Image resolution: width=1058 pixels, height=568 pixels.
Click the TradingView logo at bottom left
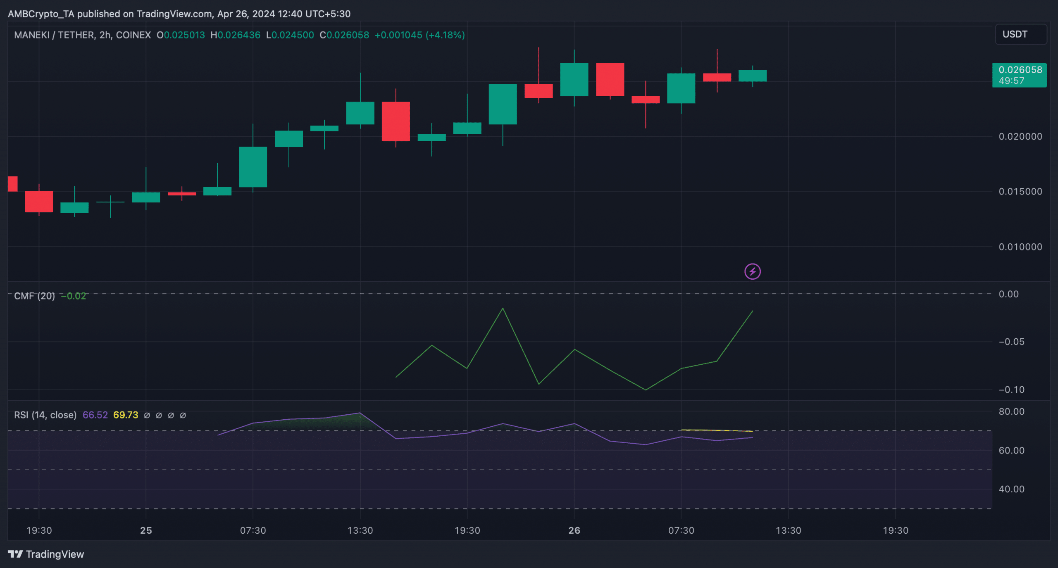tap(46, 554)
